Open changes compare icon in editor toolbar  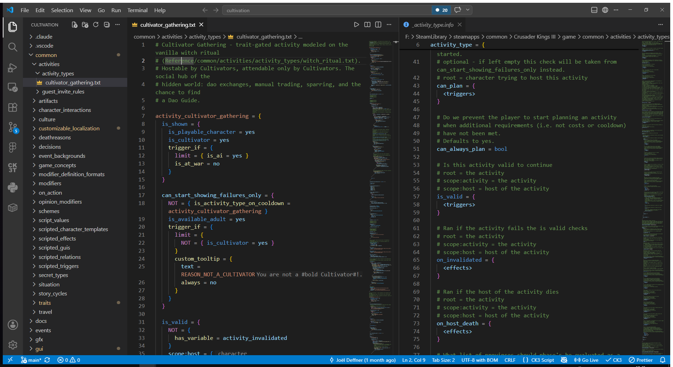pyautogui.click(x=367, y=25)
